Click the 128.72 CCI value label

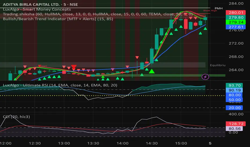click(236, 124)
